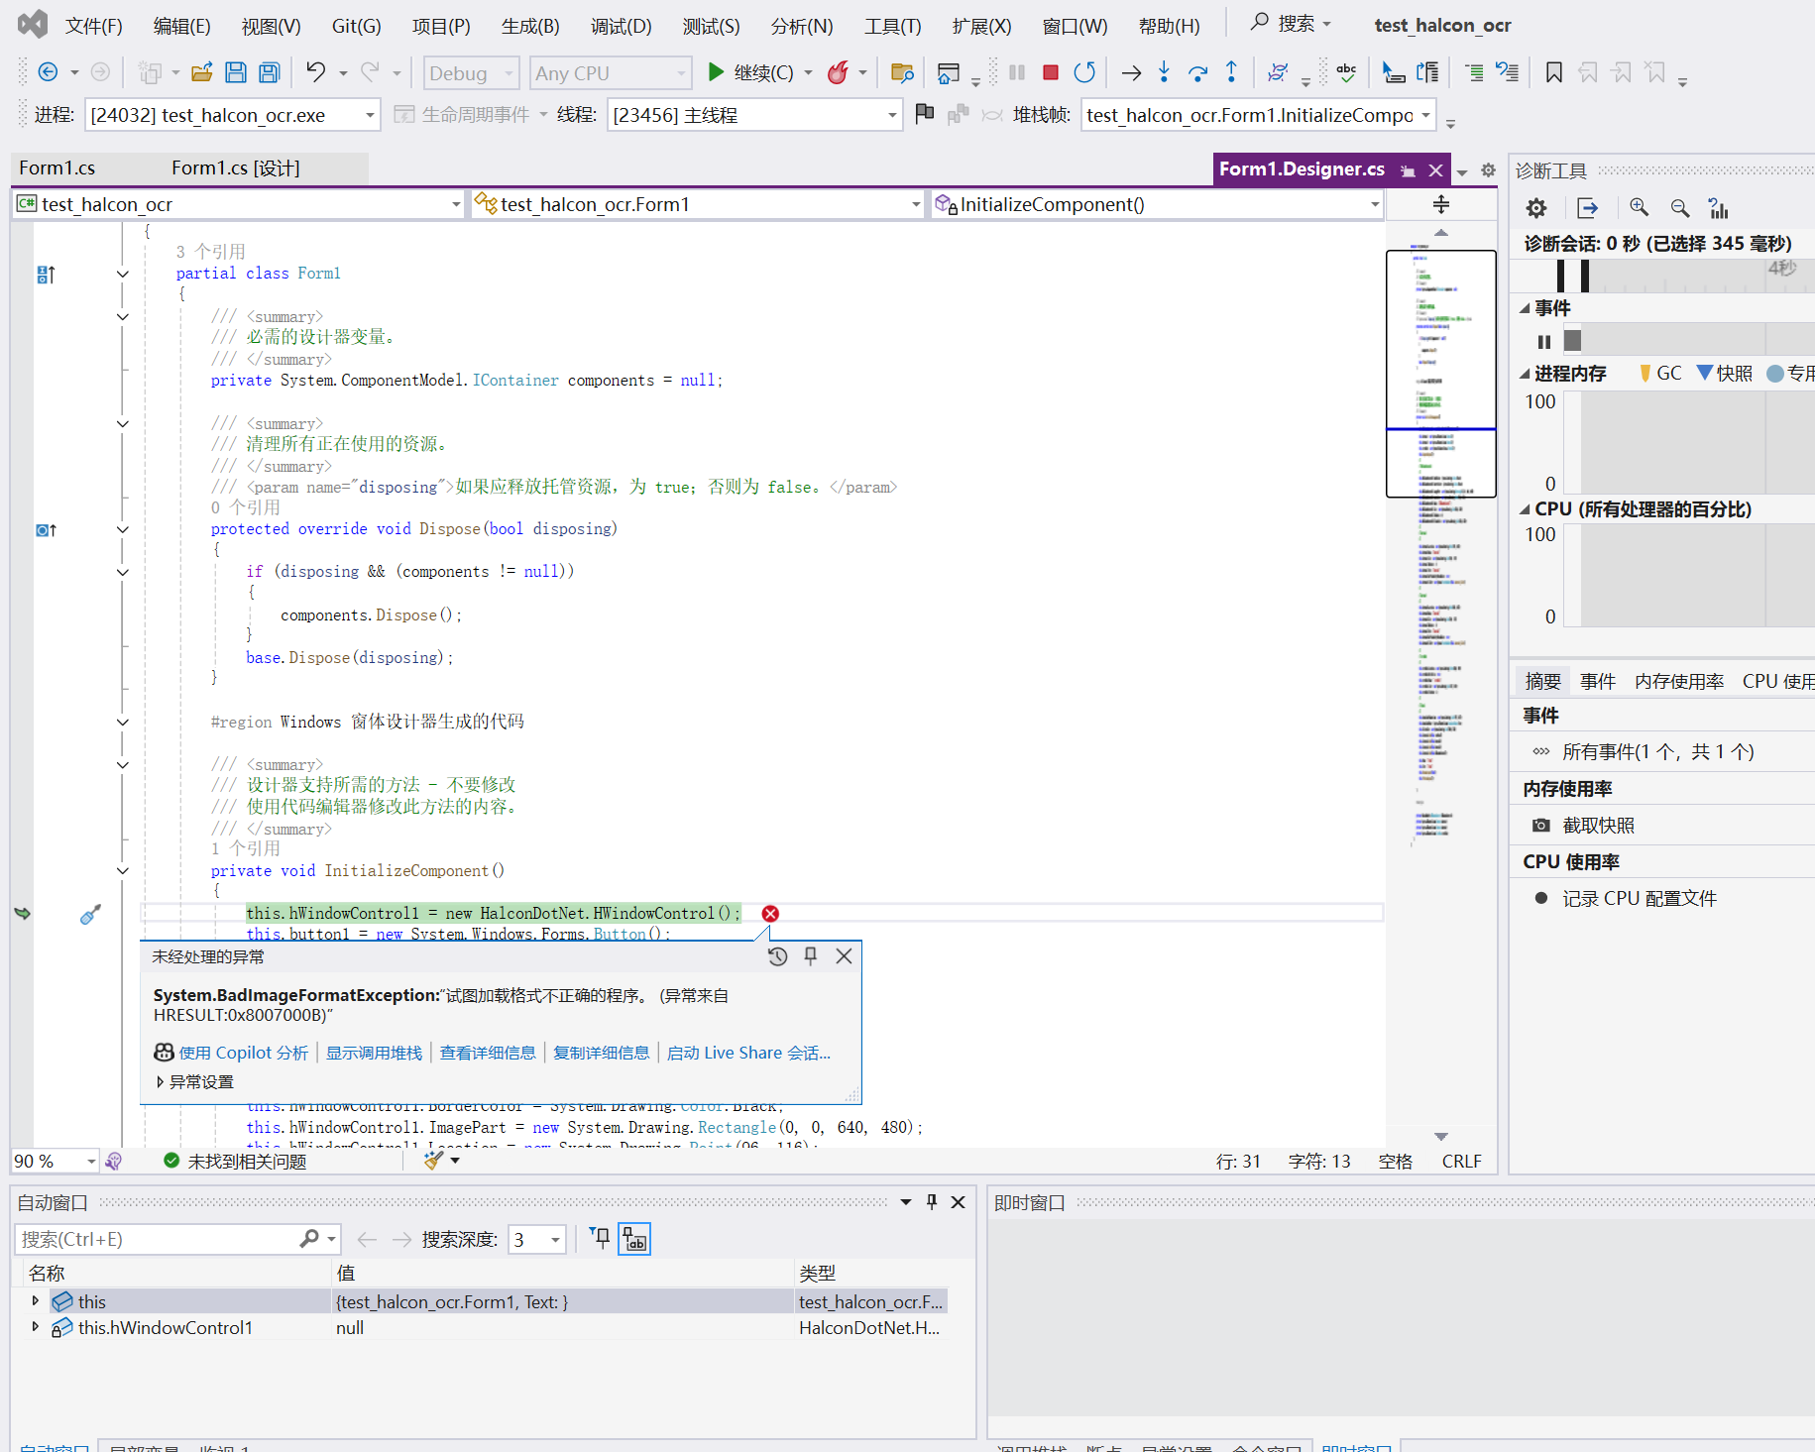The image size is (1815, 1452).
Task: Click the Restart debugging icon
Action: click(x=1084, y=72)
